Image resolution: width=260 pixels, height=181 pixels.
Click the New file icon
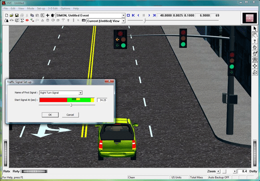click(6, 15)
